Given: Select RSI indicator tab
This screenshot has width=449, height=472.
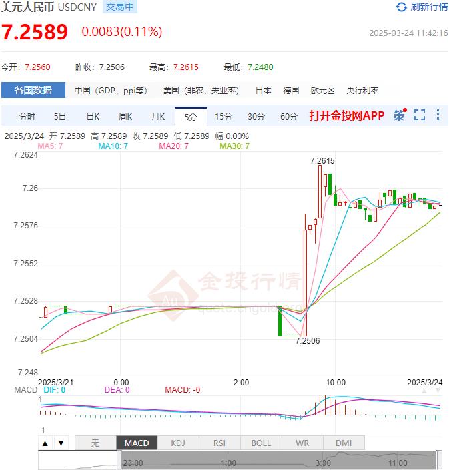Looking at the screenshot, I should 219,443.
